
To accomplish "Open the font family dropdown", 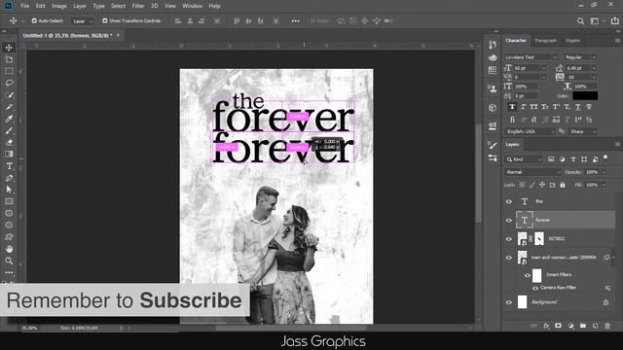I will point(531,57).
